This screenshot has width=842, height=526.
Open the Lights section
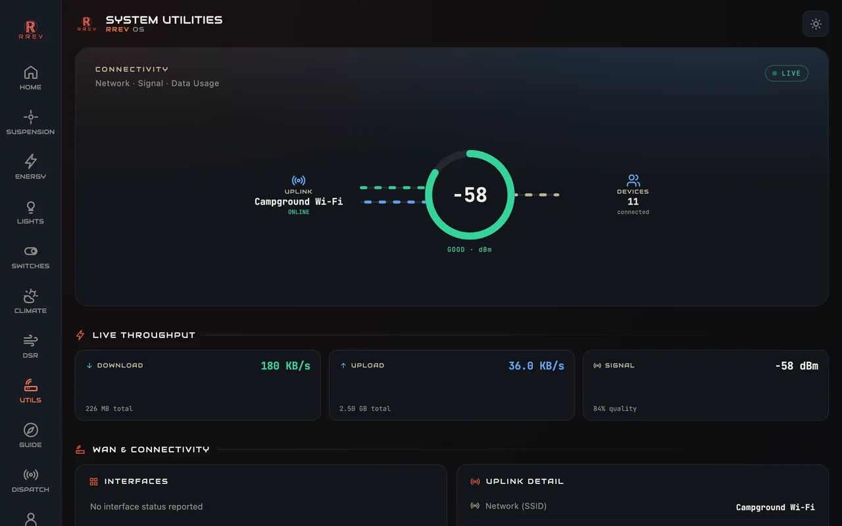(x=30, y=212)
